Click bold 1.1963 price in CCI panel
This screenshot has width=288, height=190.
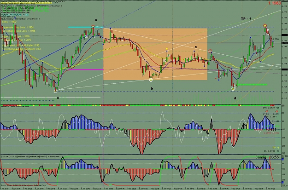tap(271, 129)
